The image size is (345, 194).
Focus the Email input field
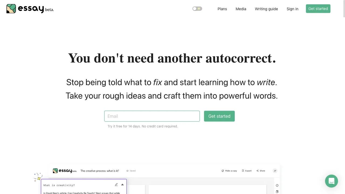click(152, 116)
